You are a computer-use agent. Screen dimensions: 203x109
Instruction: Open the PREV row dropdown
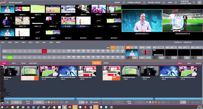click(x=5, y=57)
